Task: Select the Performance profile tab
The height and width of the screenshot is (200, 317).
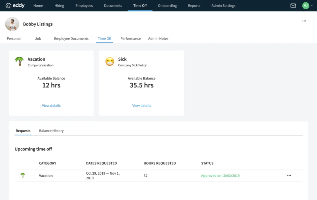Action: [130, 39]
